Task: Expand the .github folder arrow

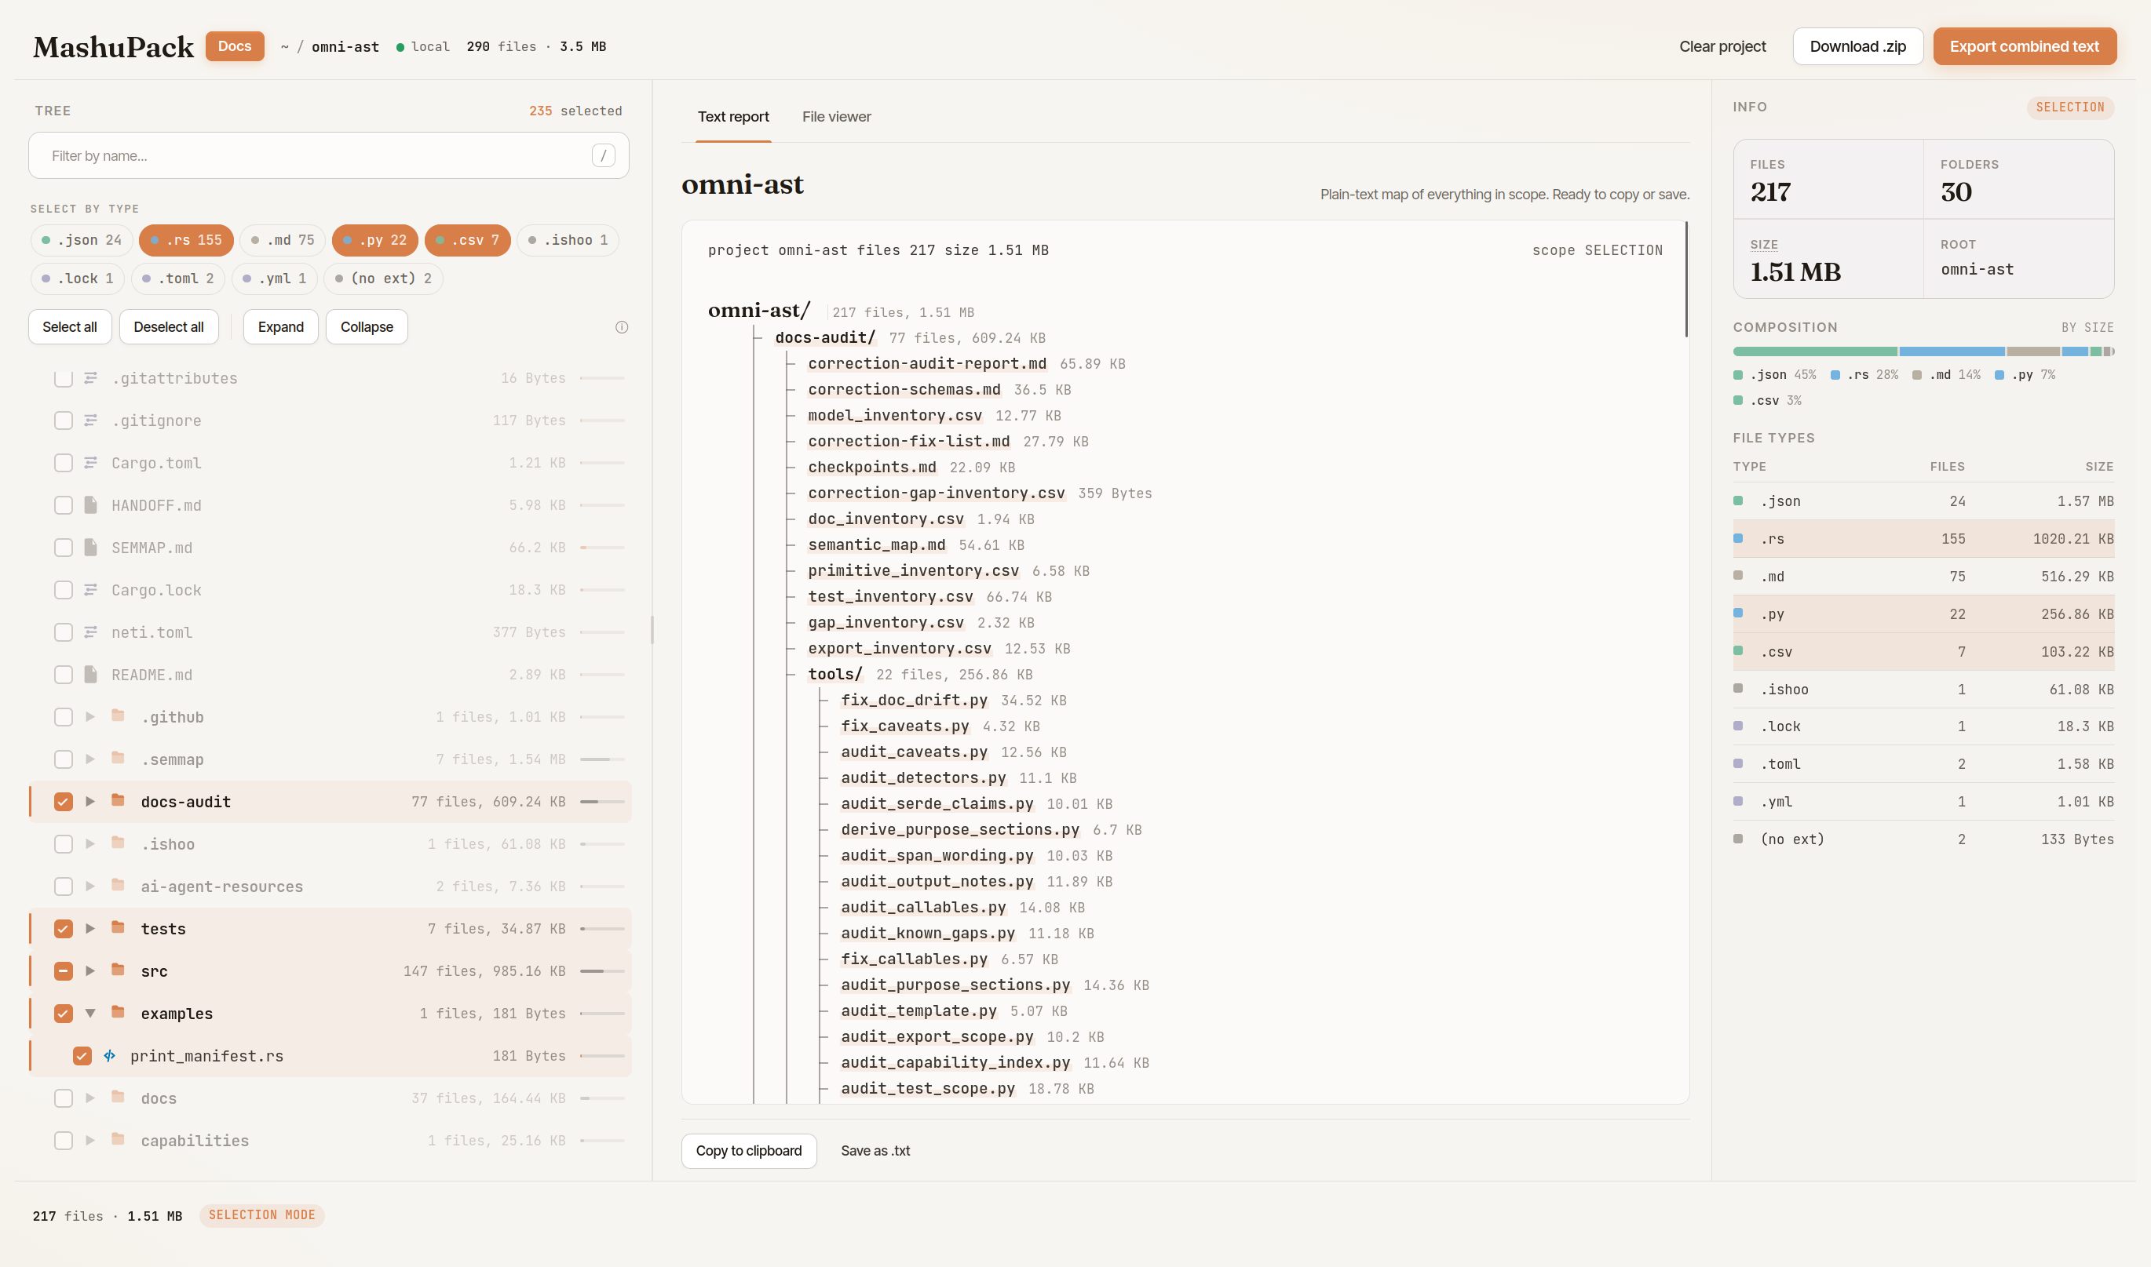Action: pos(89,716)
